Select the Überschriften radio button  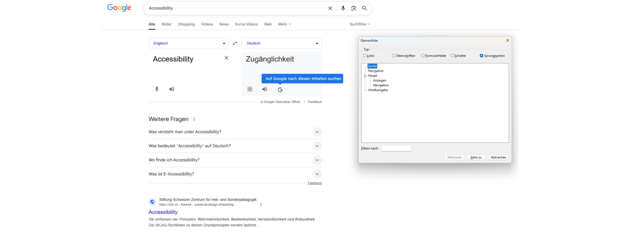[394, 56]
